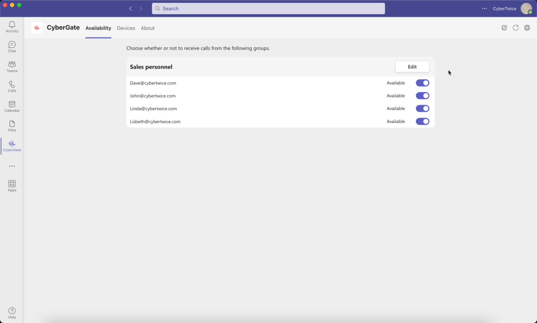Open the CyberGate website via globe icon

[x=527, y=28]
